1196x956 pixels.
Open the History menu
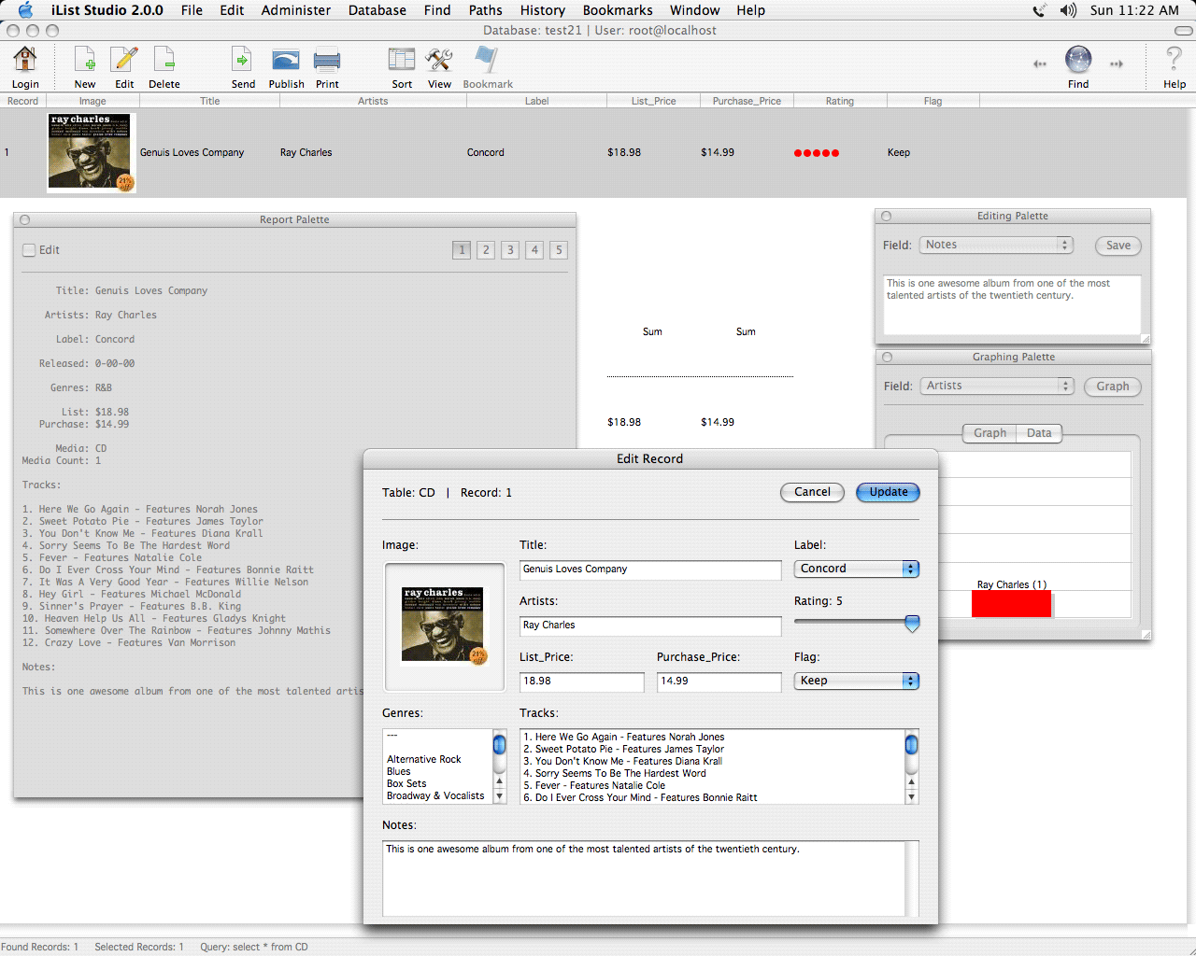coord(543,10)
